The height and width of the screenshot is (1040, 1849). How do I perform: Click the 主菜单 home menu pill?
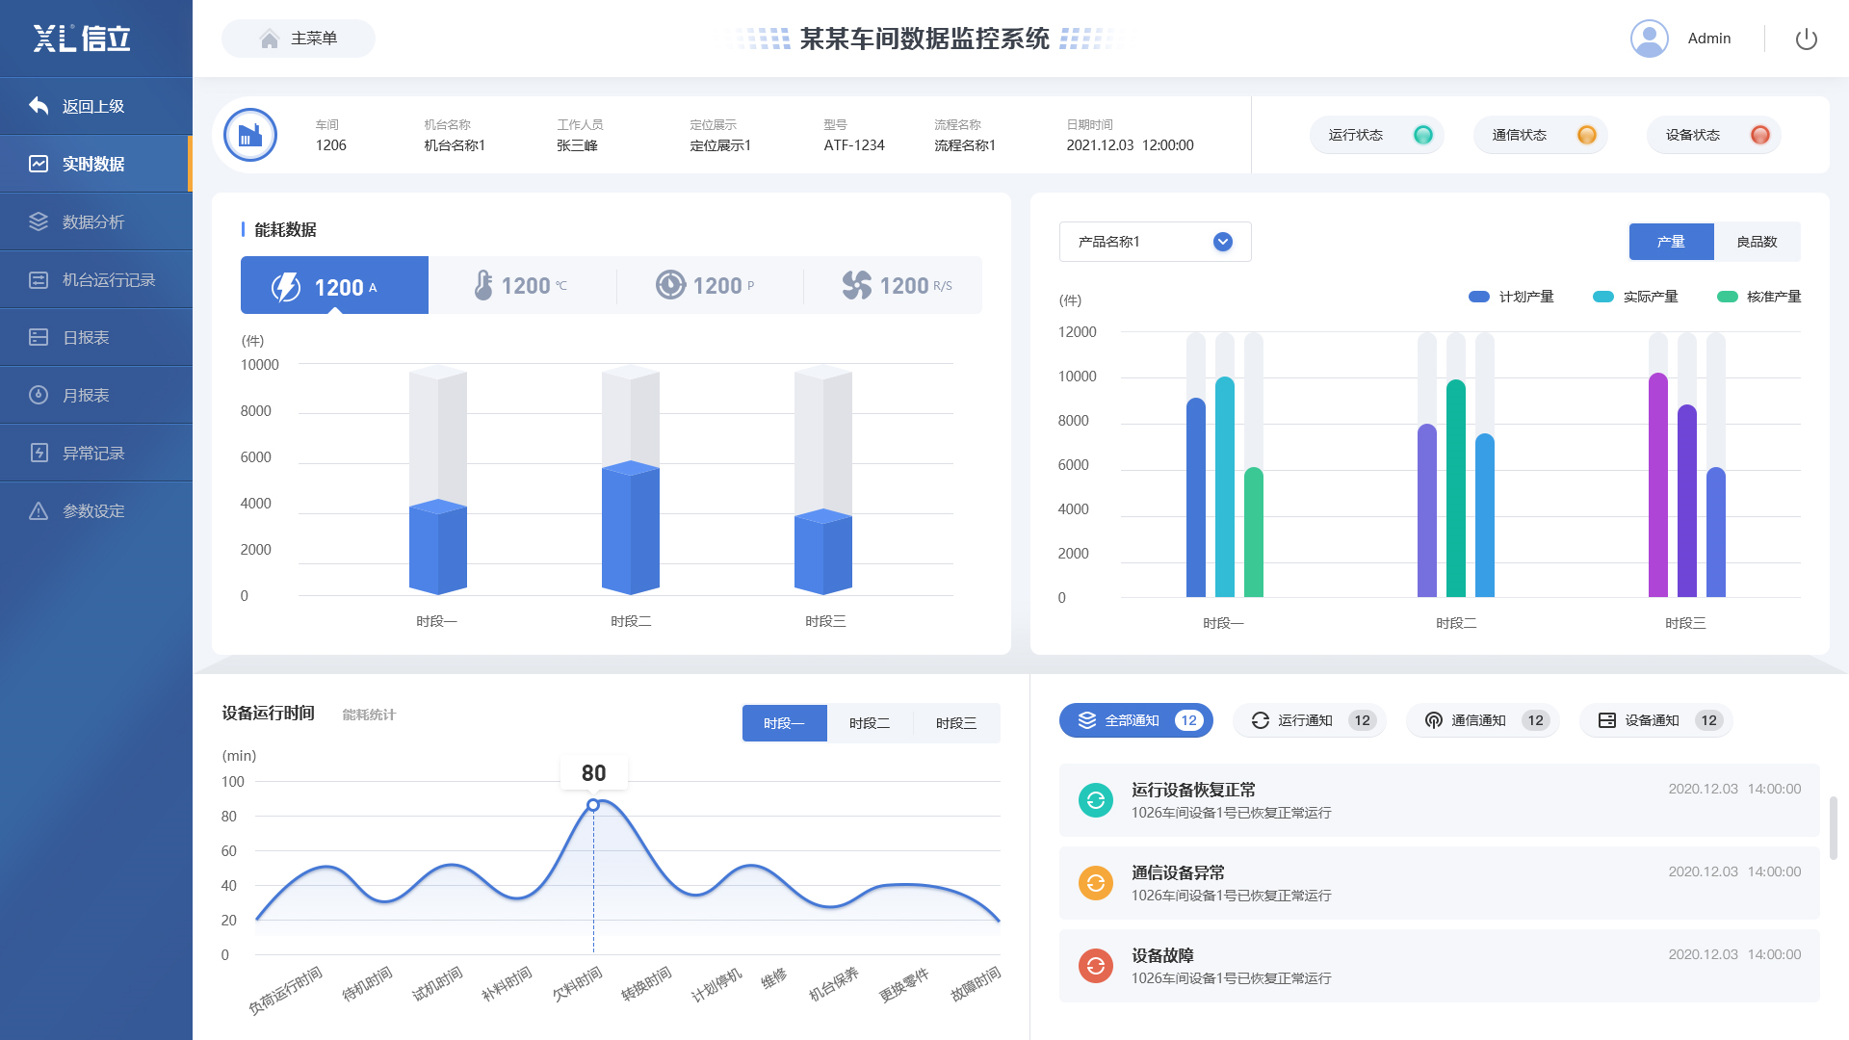[x=299, y=39]
